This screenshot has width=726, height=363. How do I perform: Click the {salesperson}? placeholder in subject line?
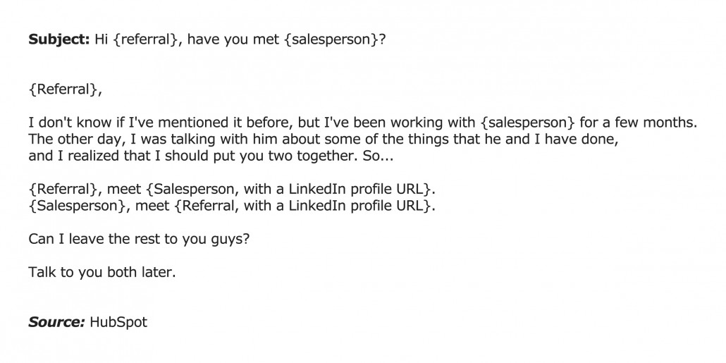point(335,39)
